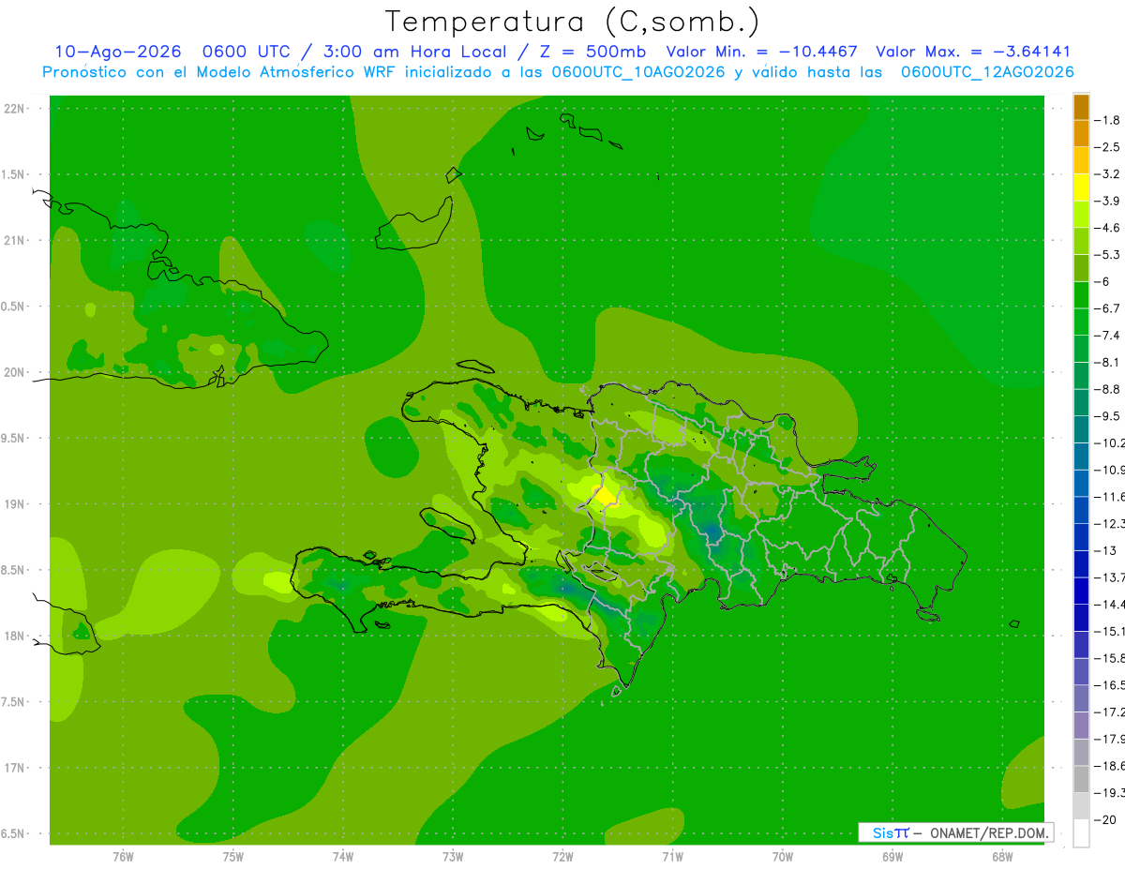Click the '-6' colorbar value
The width and height of the screenshot is (1125, 869).
[x=1102, y=281]
